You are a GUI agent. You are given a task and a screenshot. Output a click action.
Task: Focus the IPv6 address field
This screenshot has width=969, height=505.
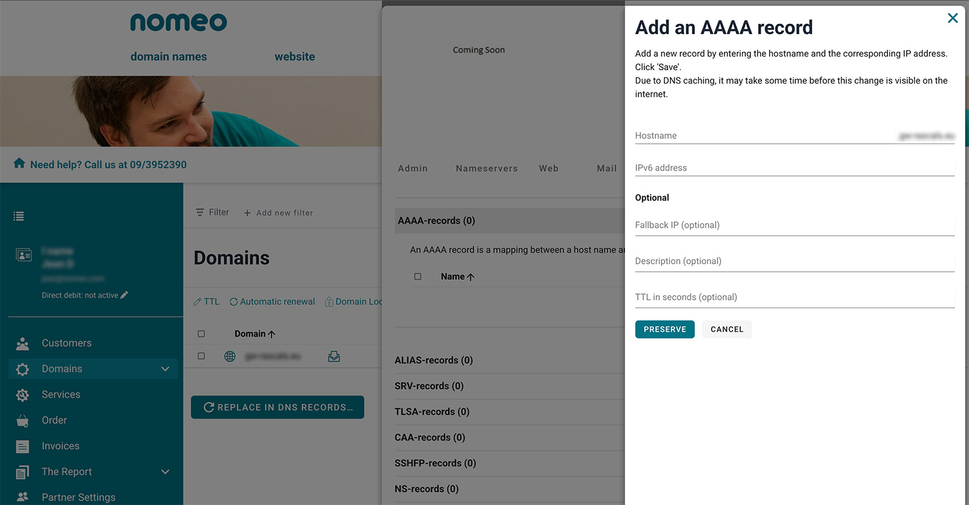tap(795, 168)
